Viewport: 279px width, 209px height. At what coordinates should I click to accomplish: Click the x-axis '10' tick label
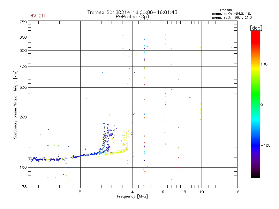(202, 192)
